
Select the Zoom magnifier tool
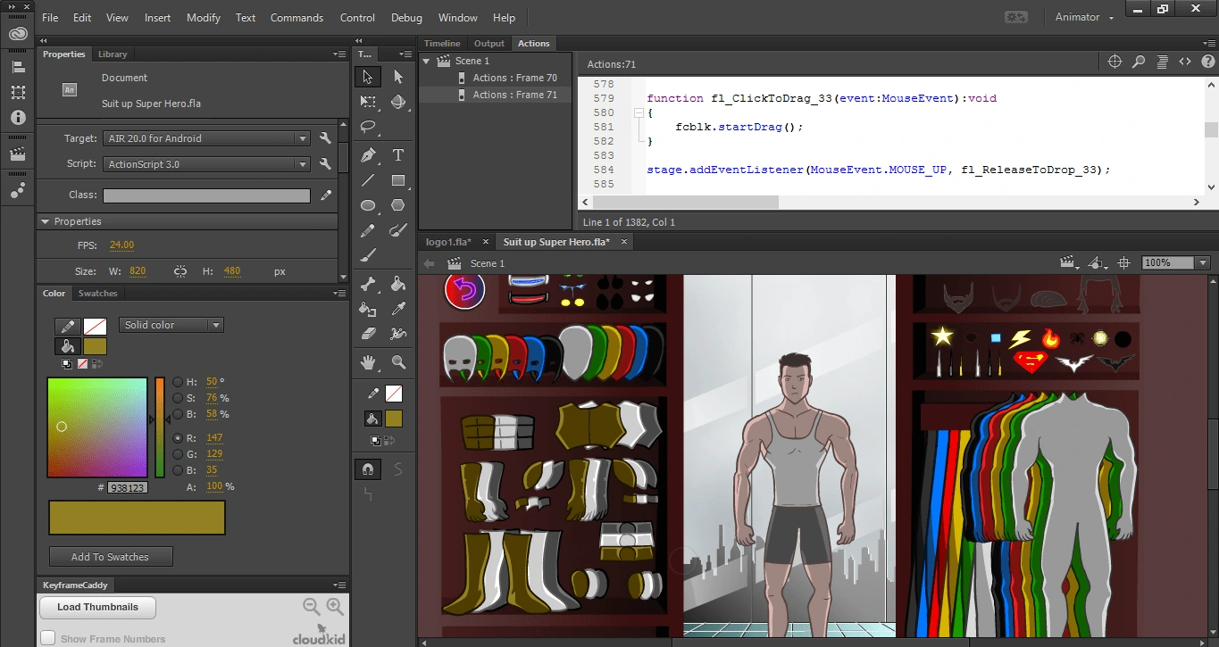coord(398,362)
